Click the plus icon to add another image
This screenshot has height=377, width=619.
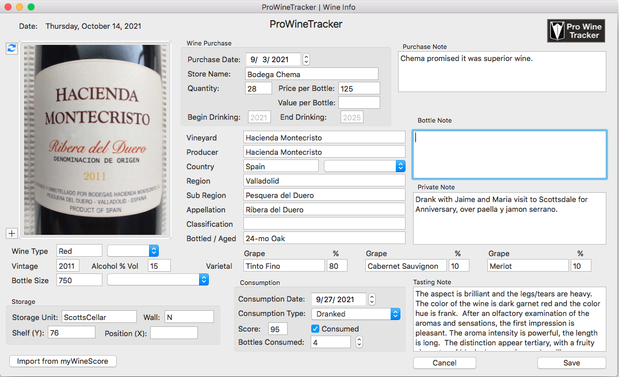pos(12,233)
